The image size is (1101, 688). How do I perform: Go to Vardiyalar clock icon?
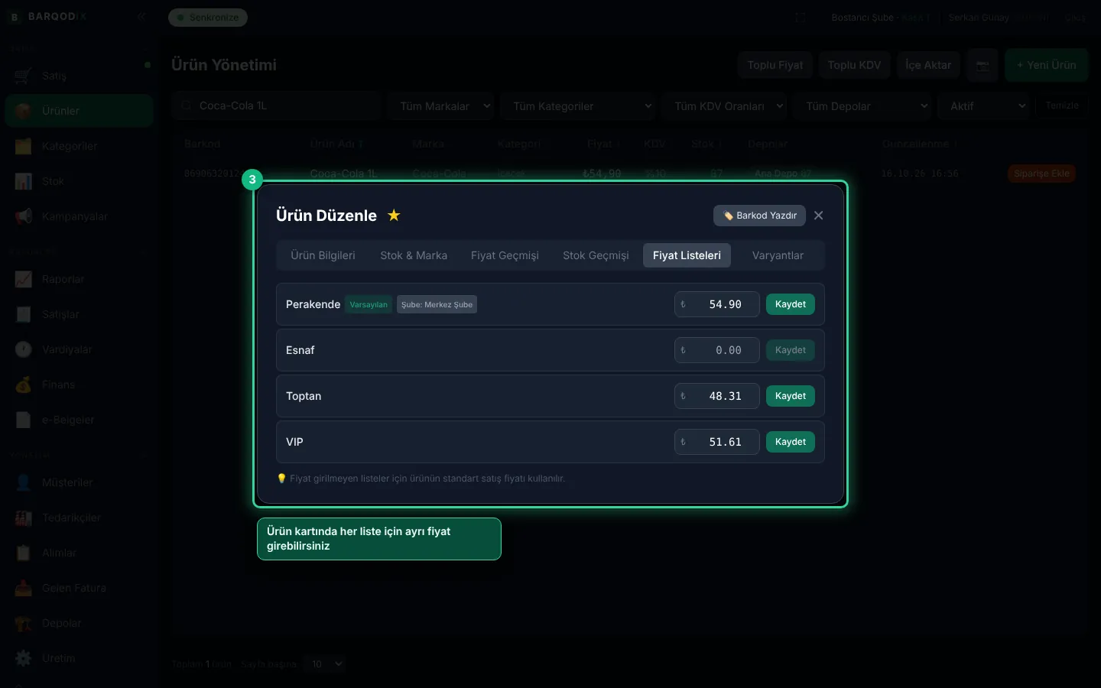point(24,349)
